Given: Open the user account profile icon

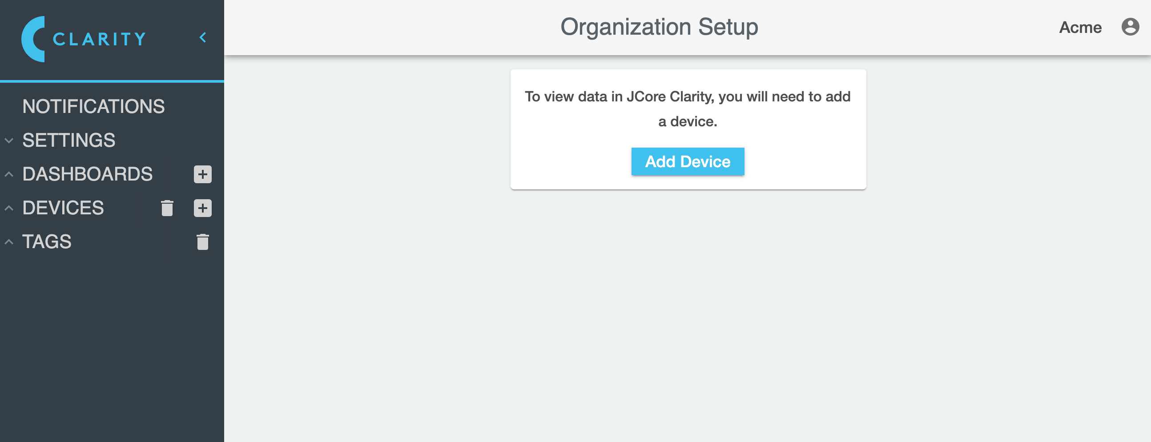Looking at the screenshot, I should (1131, 27).
